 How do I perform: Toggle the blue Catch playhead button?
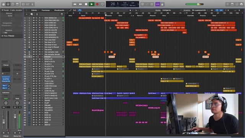[80, 10]
